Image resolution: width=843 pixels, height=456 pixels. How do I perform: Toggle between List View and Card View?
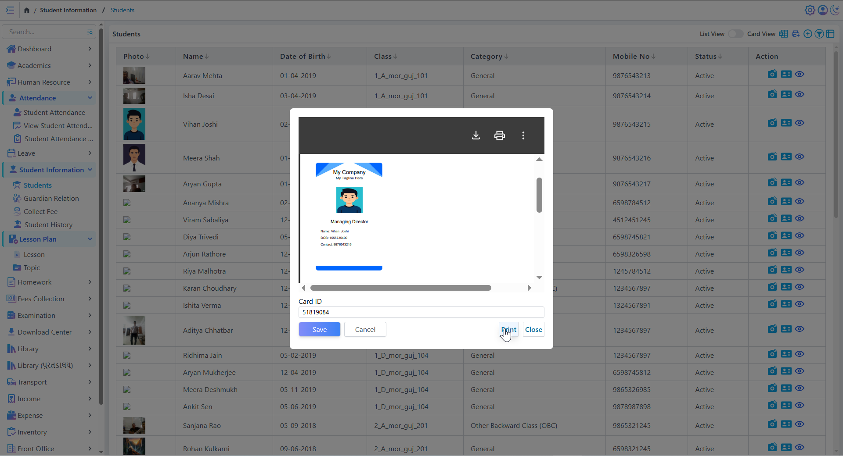[x=735, y=34]
